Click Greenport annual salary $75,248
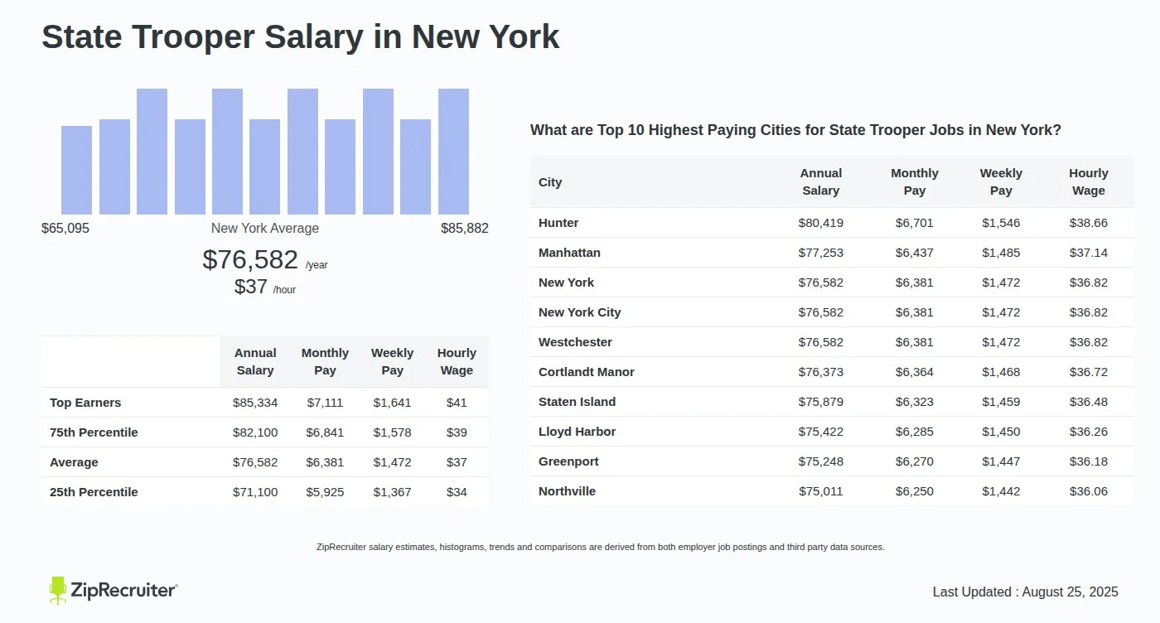Image resolution: width=1160 pixels, height=623 pixels. [821, 461]
